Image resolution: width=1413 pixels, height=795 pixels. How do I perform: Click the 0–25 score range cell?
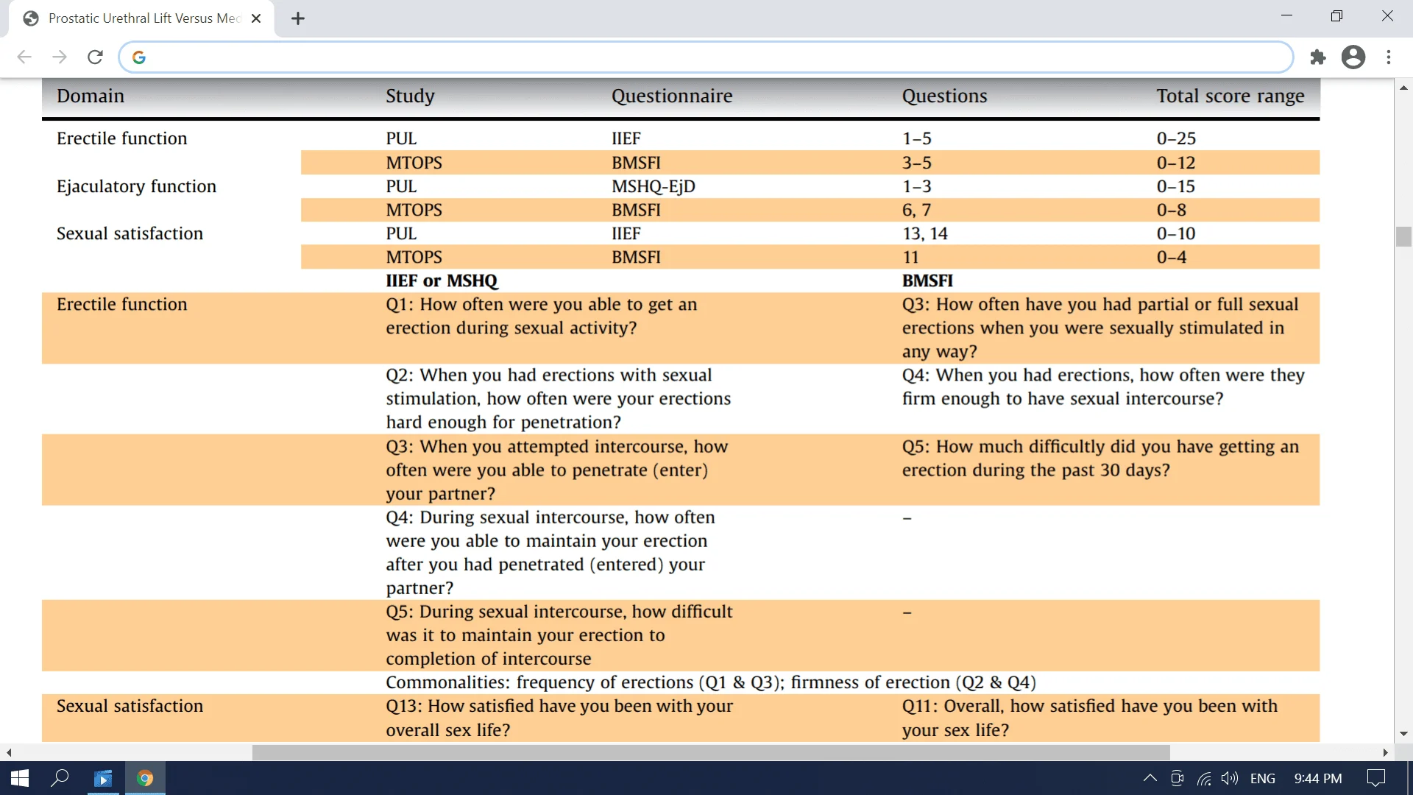coord(1176,138)
